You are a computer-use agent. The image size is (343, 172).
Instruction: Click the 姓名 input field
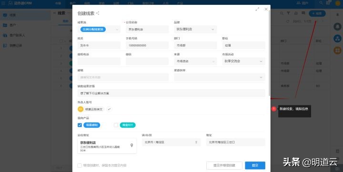pos(99,46)
